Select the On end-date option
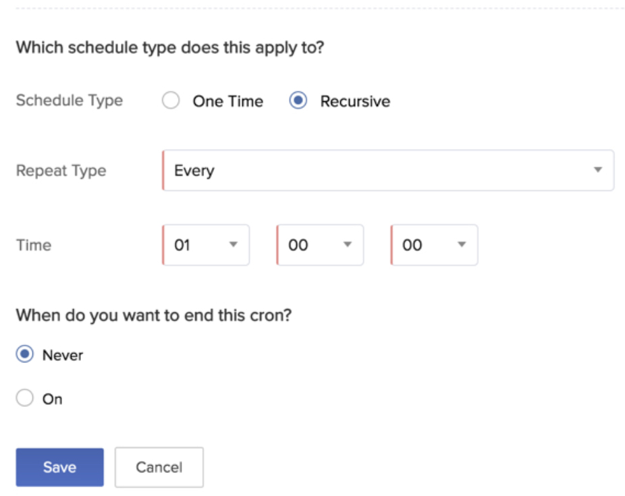 tap(24, 398)
